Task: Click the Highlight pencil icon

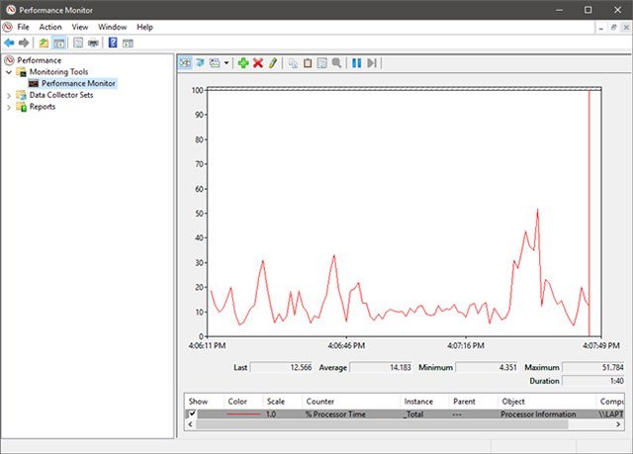Action: tap(273, 62)
